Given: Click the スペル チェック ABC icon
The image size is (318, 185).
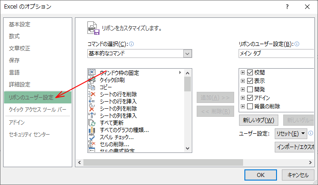Looking at the screenshot, I should (92, 137).
